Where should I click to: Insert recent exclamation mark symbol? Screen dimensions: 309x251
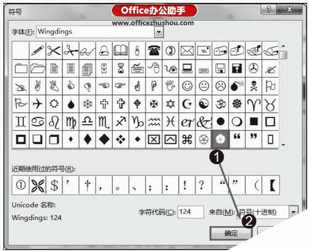click(x=187, y=185)
